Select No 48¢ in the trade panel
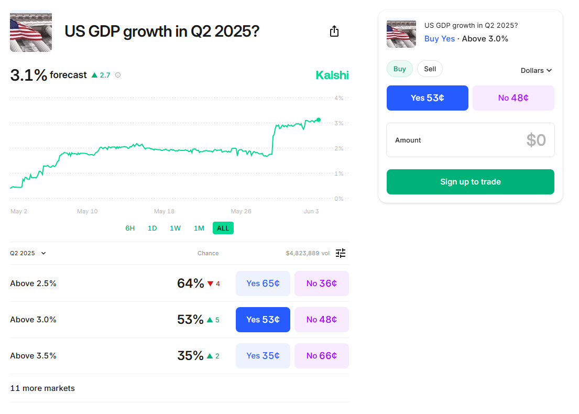This screenshot has height=414, width=579. click(514, 98)
